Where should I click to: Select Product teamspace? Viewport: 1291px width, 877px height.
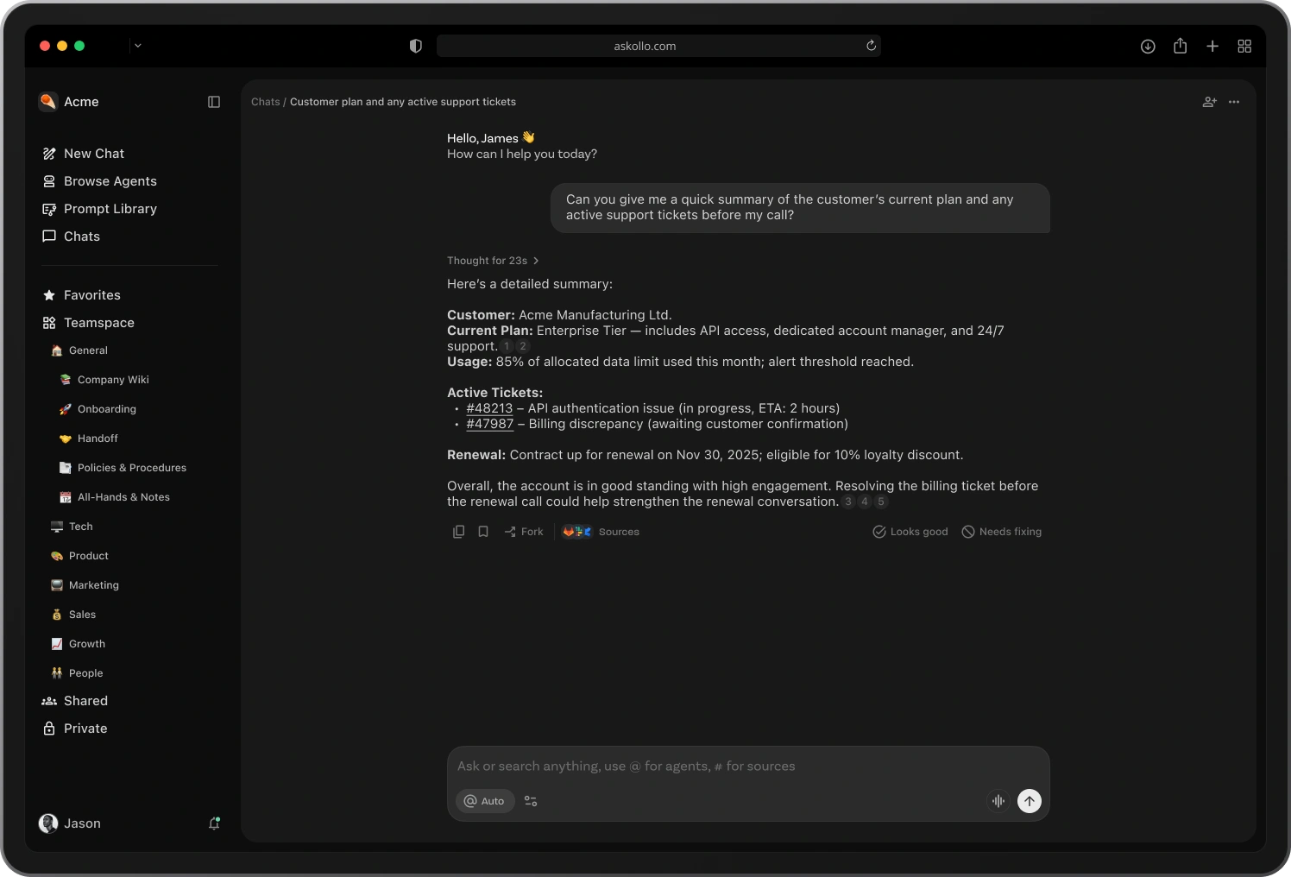(x=79, y=556)
